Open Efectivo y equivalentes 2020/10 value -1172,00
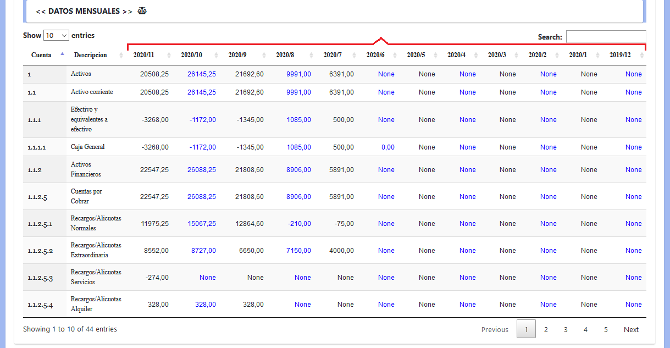This screenshot has width=670, height=348. click(203, 120)
